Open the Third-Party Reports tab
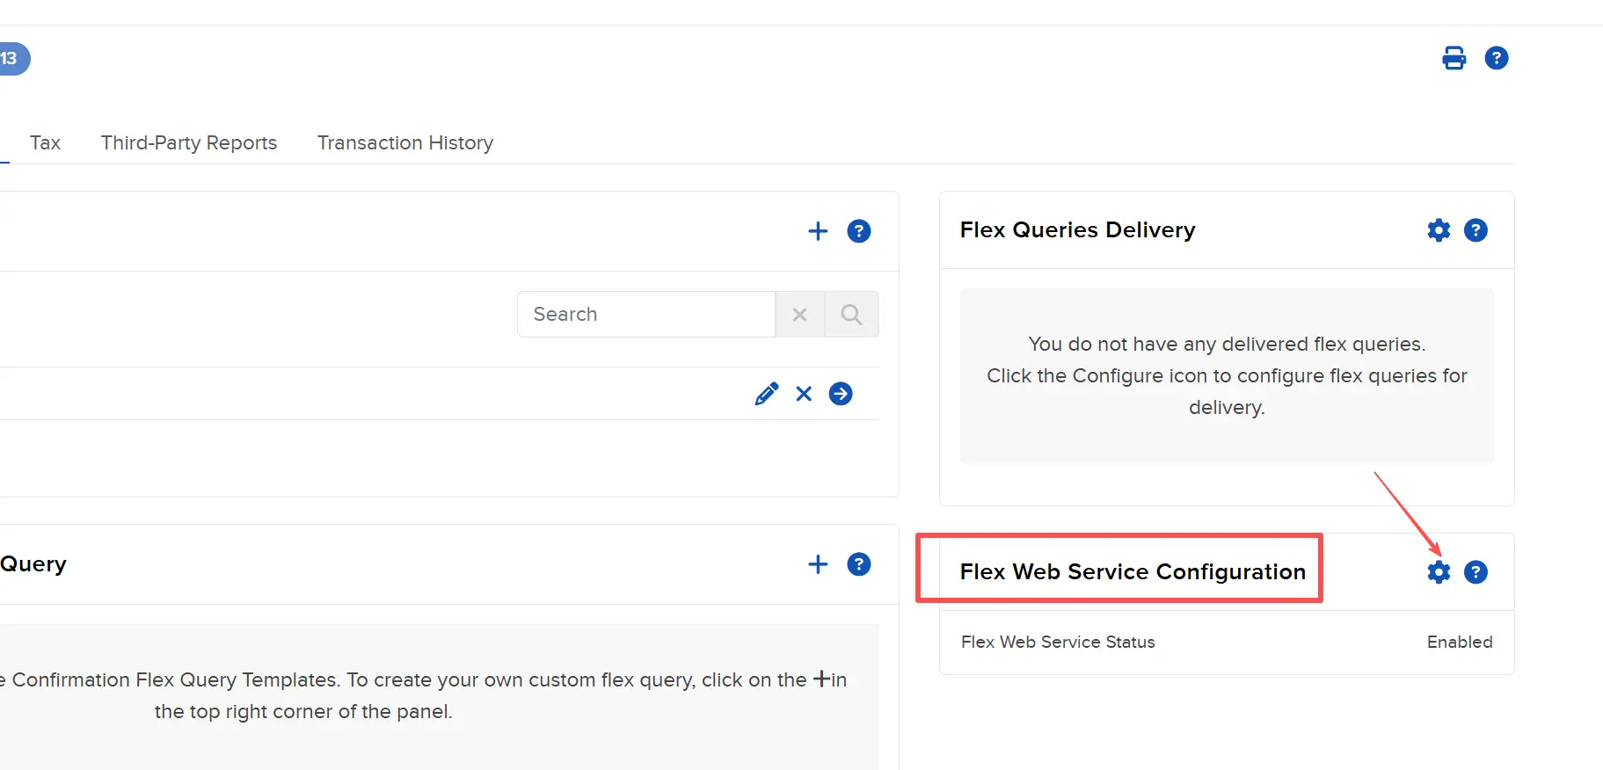The width and height of the screenshot is (1603, 770). pyautogui.click(x=189, y=142)
